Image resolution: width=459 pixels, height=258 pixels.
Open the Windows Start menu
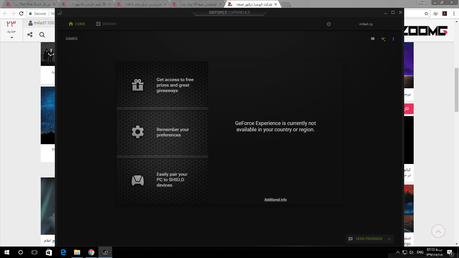click(7, 252)
